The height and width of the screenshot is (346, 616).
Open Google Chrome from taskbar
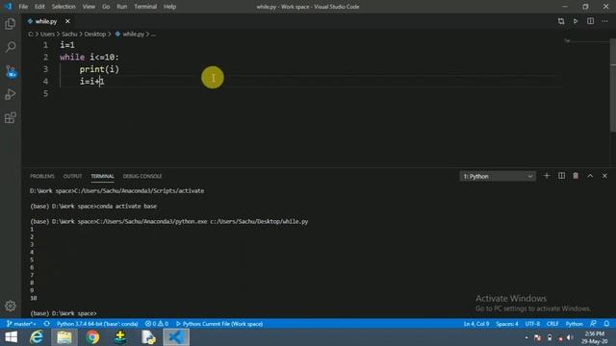tap(92, 337)
